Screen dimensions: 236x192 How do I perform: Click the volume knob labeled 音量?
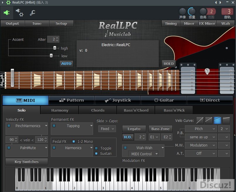(192, 12)
